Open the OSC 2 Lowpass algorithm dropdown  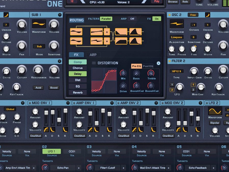[x=177, y=37]
